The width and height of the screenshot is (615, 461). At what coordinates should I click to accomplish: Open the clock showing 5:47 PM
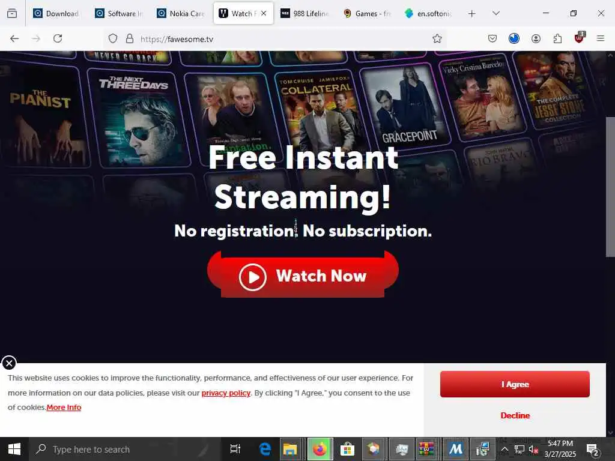(560, 449)
